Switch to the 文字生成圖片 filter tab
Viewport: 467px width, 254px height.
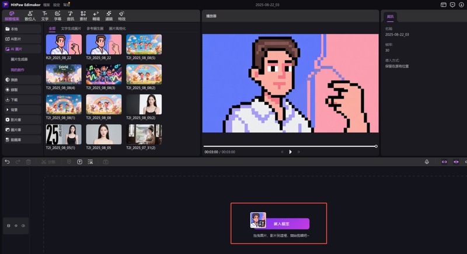tap(71, 29)
